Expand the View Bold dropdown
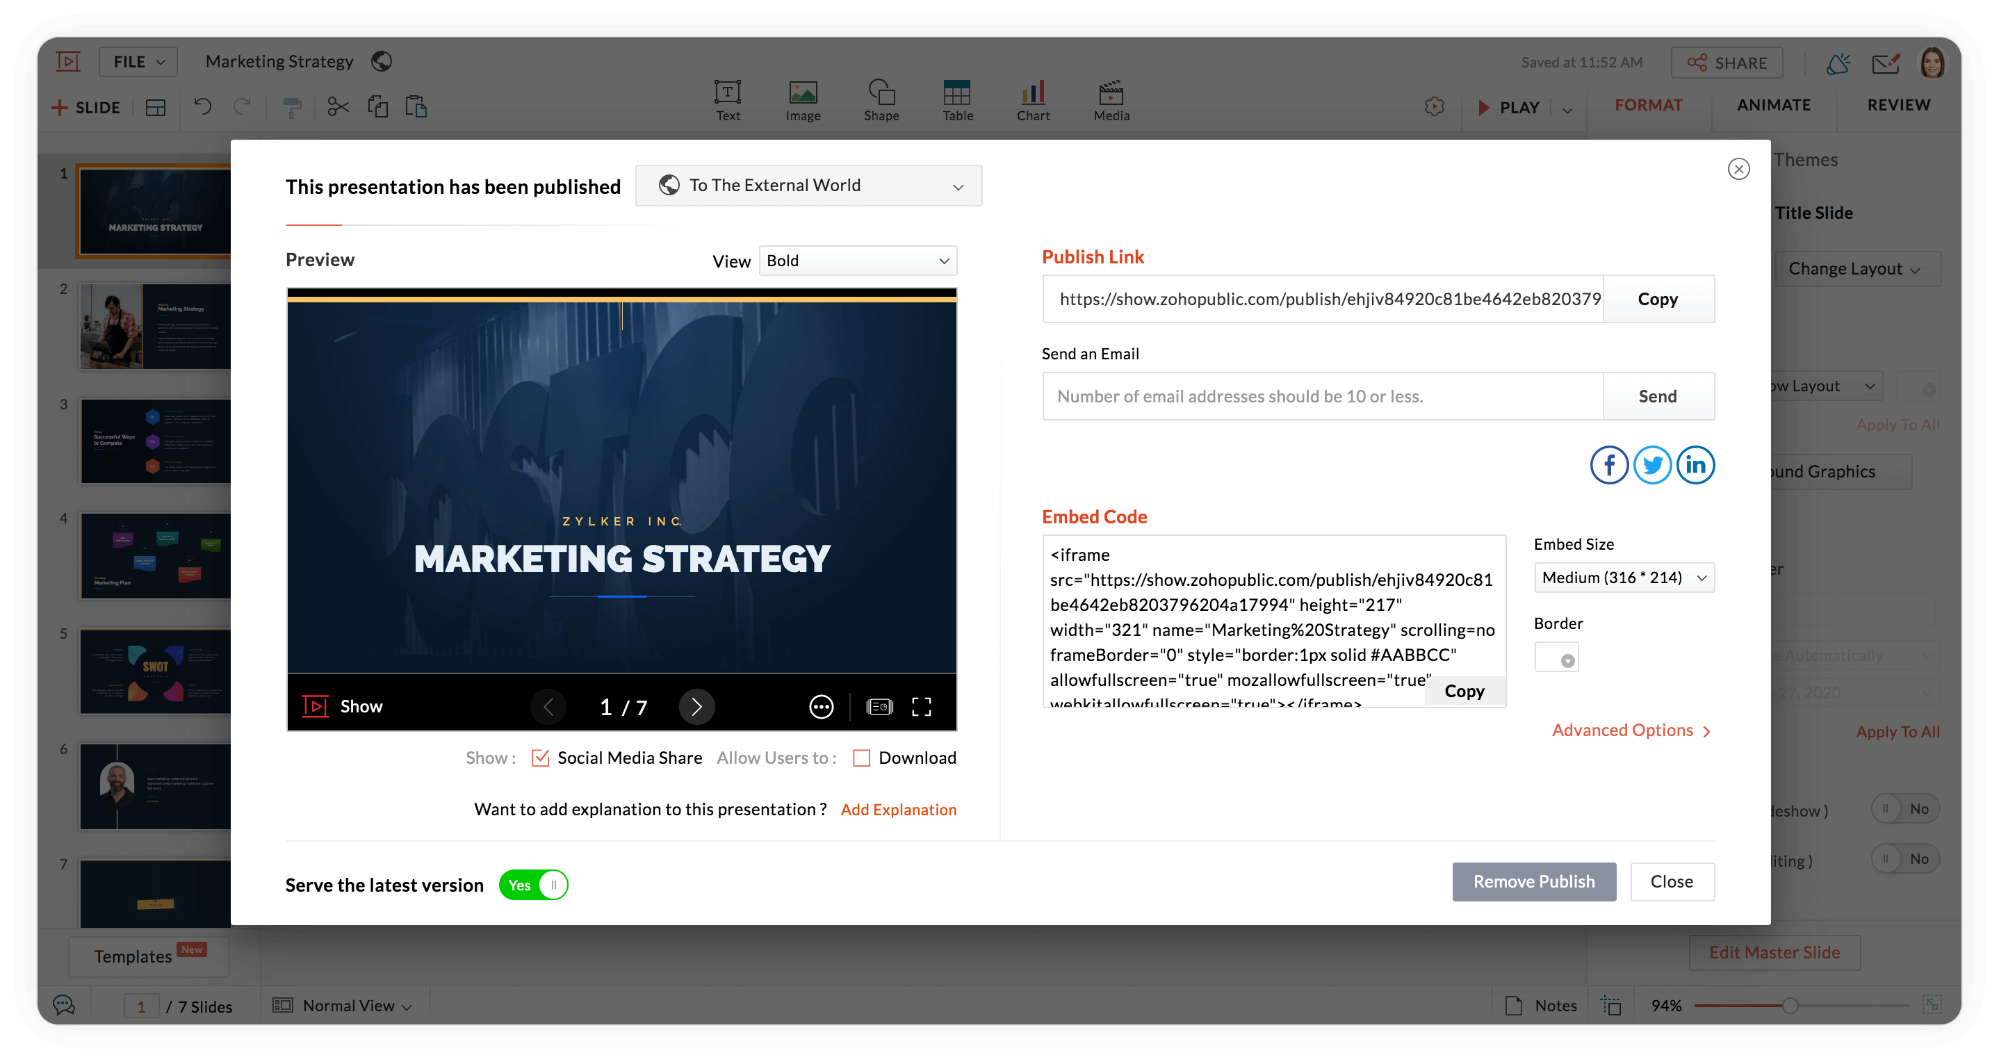This screenshot has height=1062, width=1999. tap(858, 261)
